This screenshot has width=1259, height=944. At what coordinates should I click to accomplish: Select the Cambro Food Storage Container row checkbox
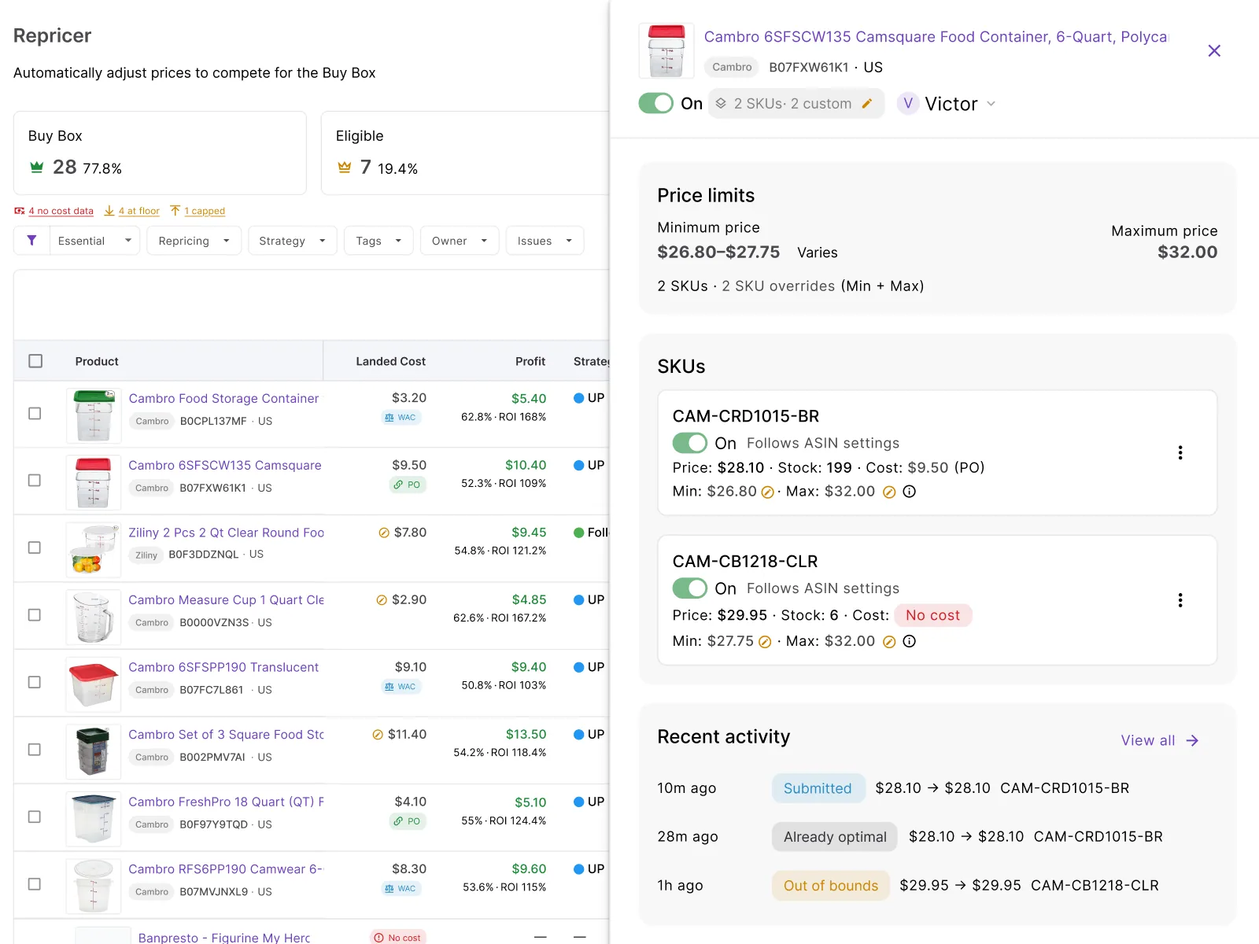pyautogui.click(x=35, y=414)
